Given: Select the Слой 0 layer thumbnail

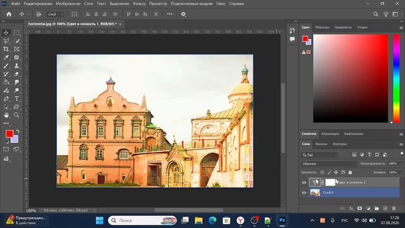Looking at the screenshot, I should [315, 193].
